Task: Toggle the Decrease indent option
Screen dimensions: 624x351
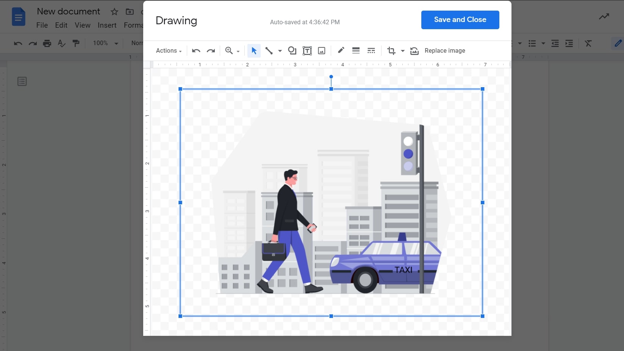Action: click(x=554, y=43)
